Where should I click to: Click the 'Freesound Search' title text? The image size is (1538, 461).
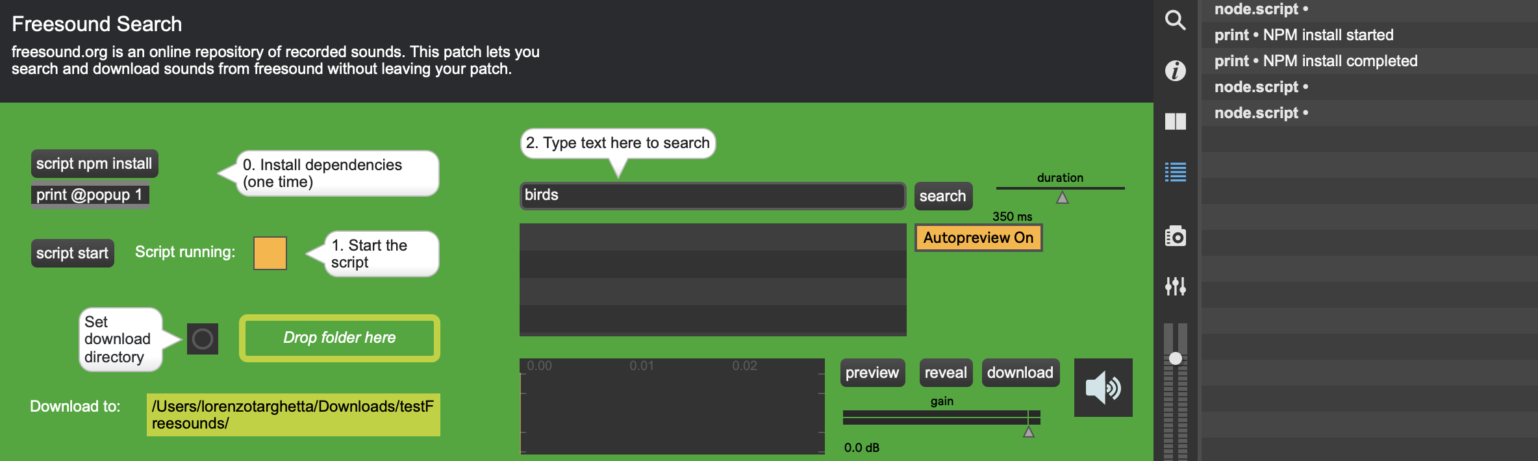tap(97, 24)
